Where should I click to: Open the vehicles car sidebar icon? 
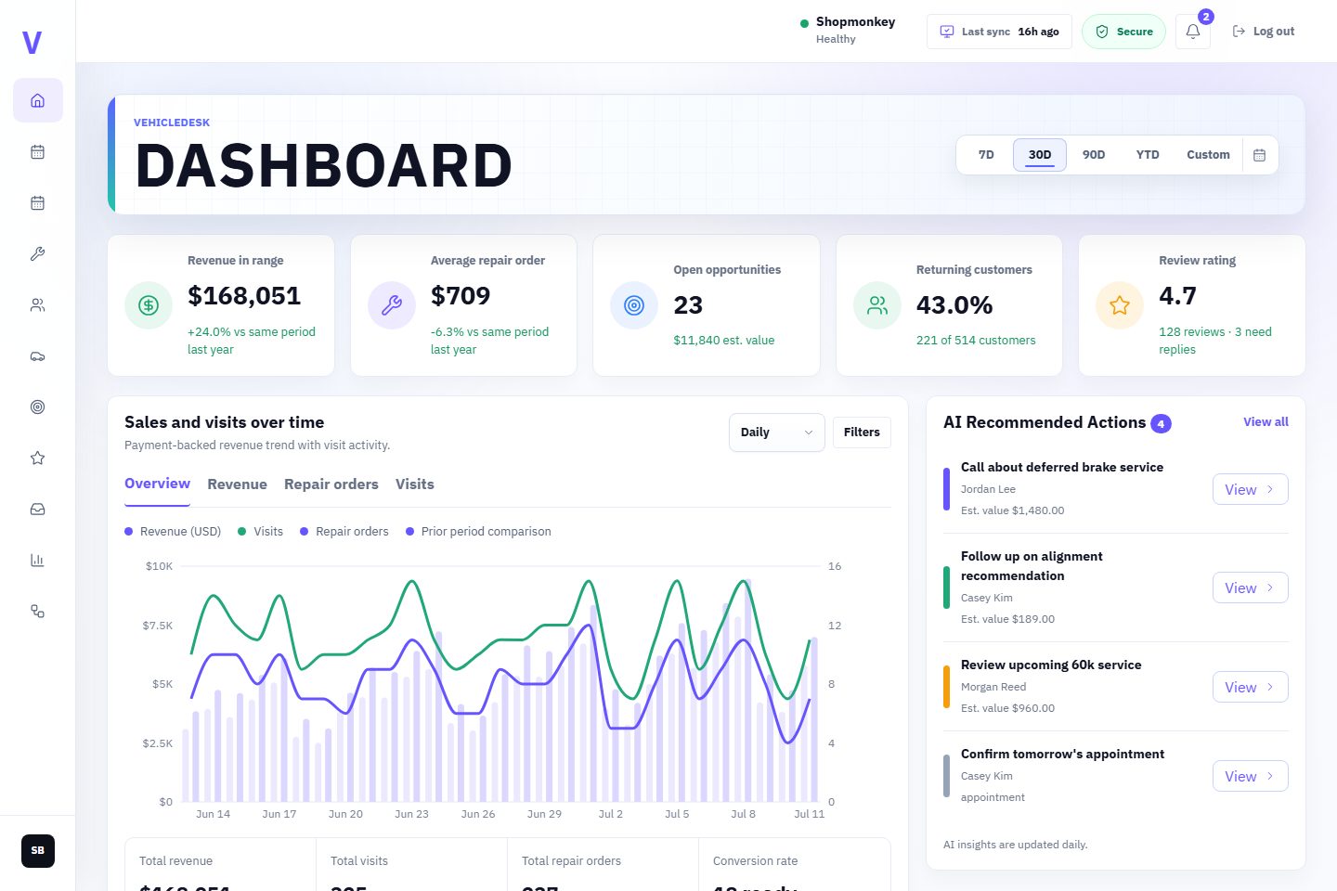[37, 355]
